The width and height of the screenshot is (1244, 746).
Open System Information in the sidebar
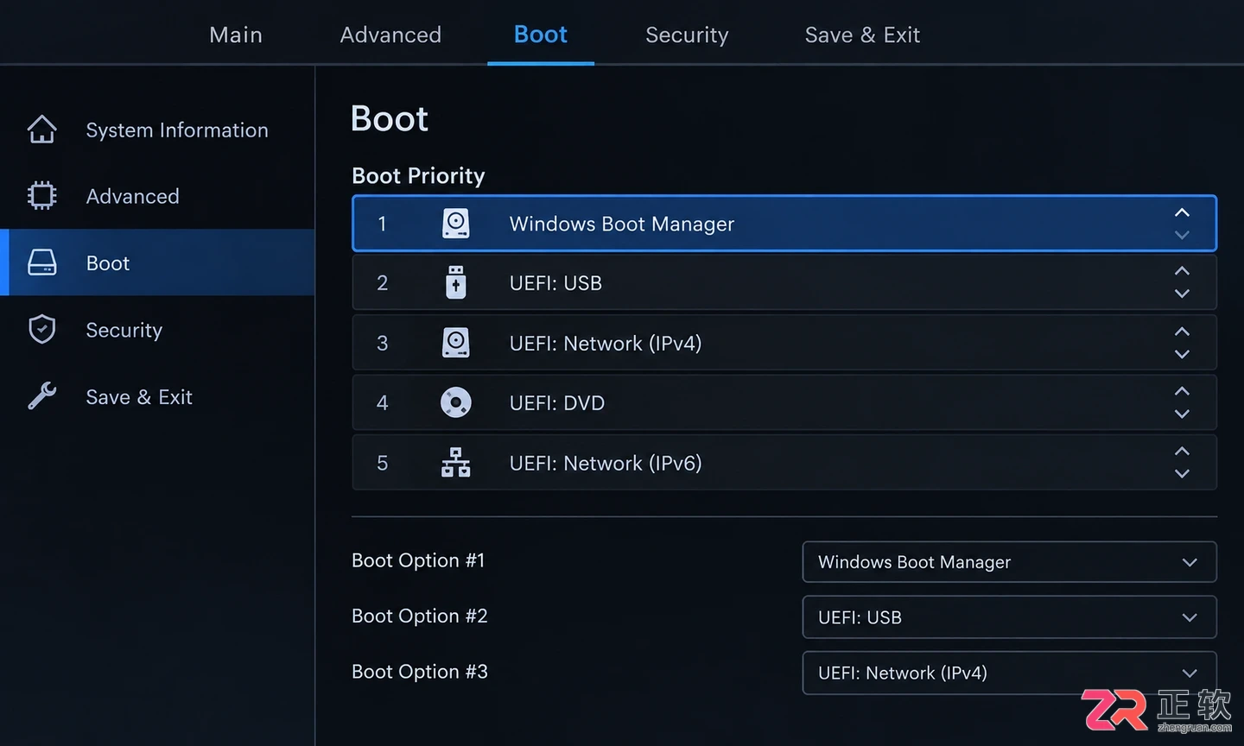[157, 130]
